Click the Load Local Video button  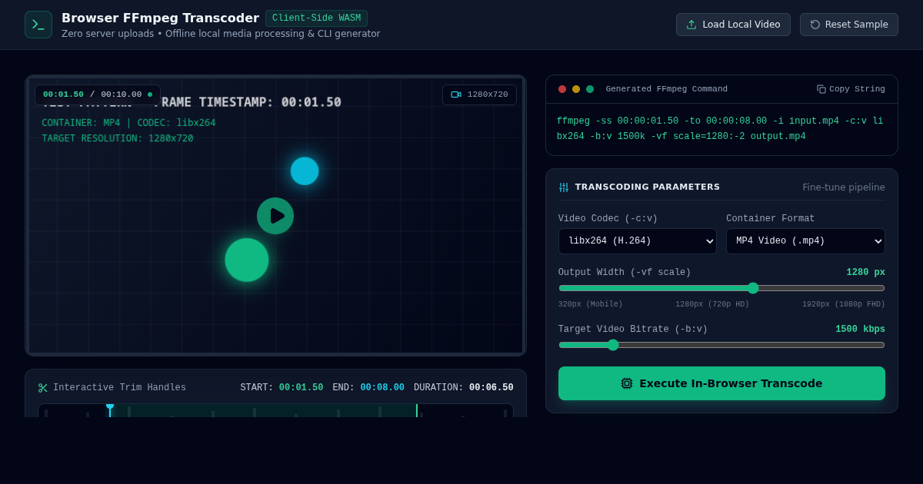[x=733, y=25]
